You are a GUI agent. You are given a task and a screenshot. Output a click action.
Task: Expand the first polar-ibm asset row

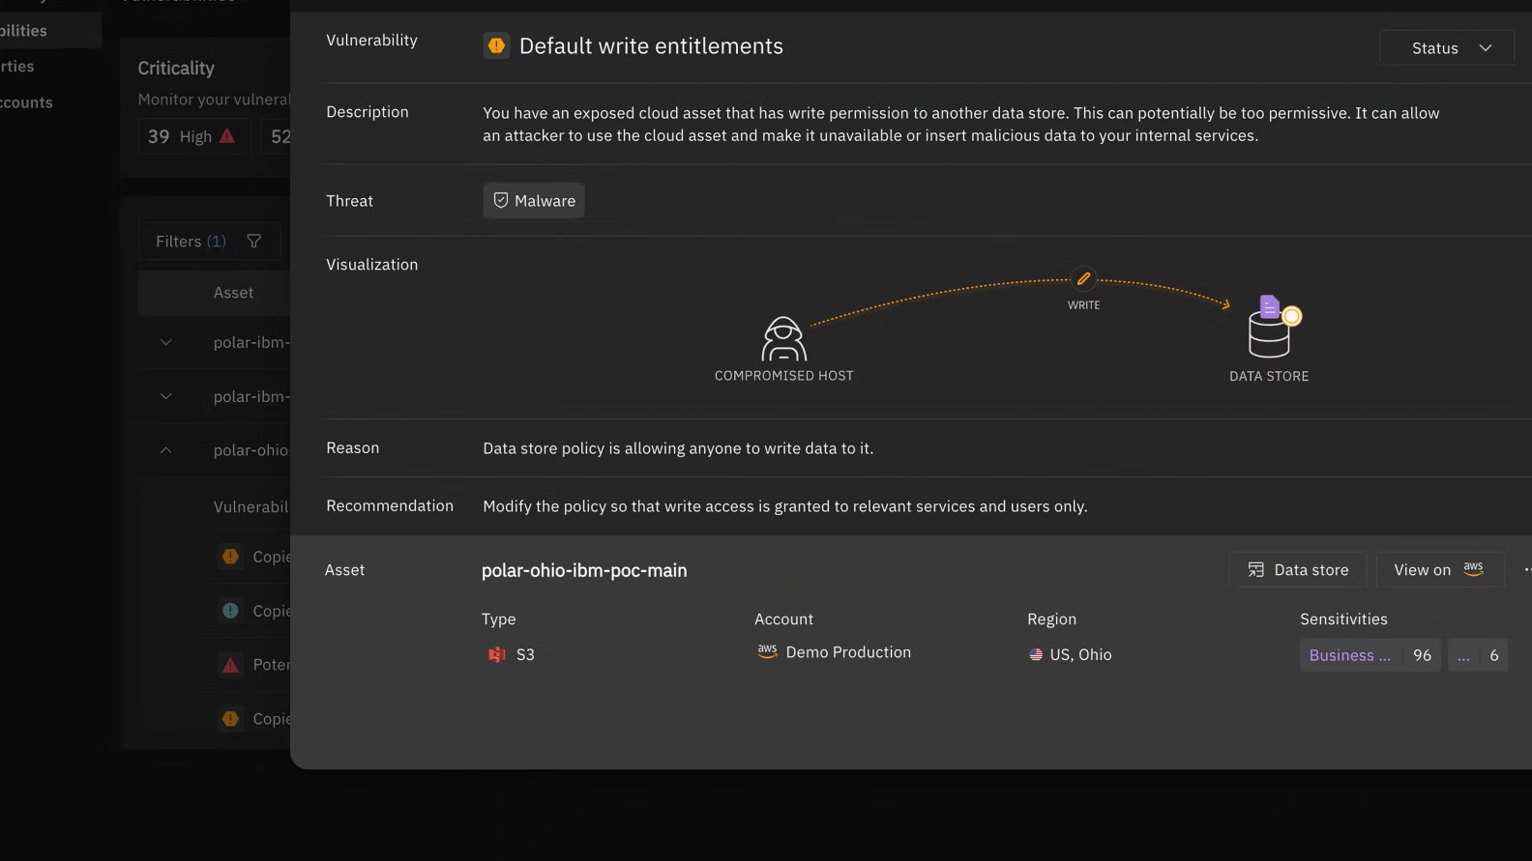pos(166,342)
